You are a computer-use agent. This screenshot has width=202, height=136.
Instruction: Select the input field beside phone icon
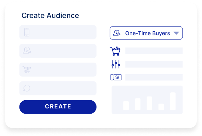point(58,32)
